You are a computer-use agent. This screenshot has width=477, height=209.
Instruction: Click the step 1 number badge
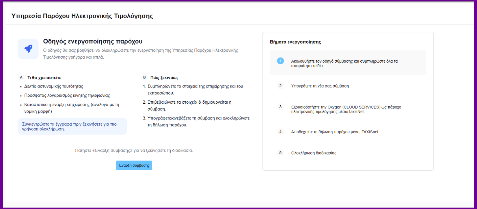click(x=280, y=61)
